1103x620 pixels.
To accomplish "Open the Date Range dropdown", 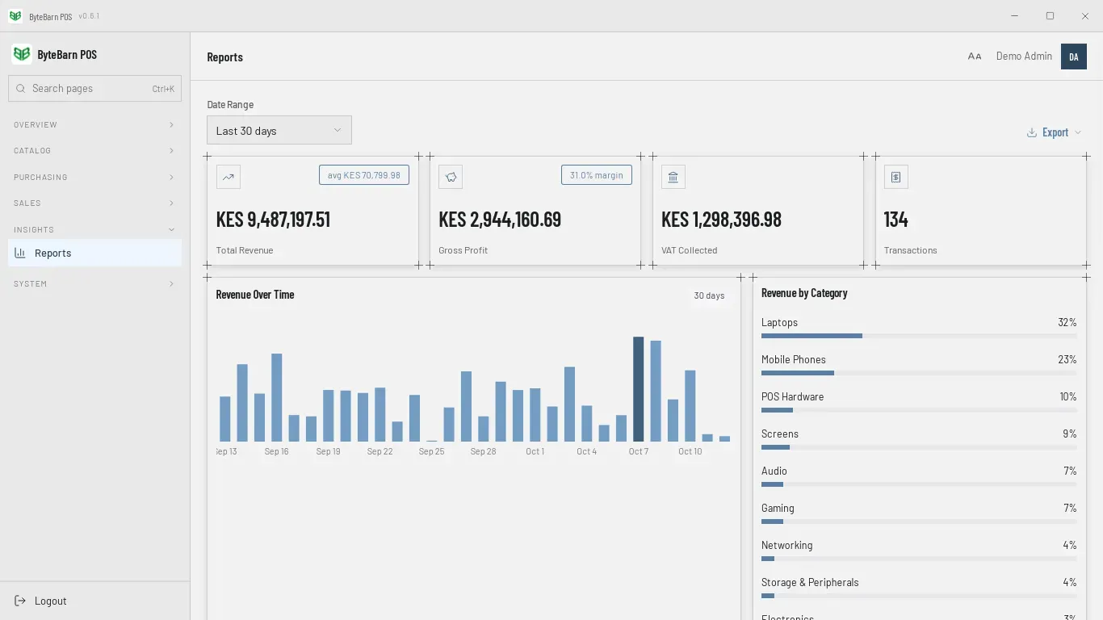I will point(279,130).
